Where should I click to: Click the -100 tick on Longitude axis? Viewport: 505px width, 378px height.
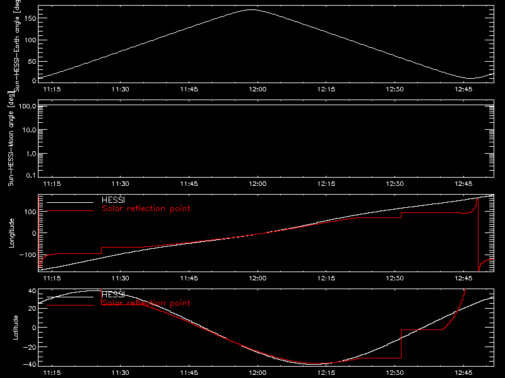pos(28,255)
